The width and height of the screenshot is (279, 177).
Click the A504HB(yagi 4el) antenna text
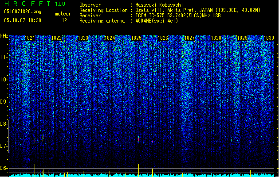[157, 21]
